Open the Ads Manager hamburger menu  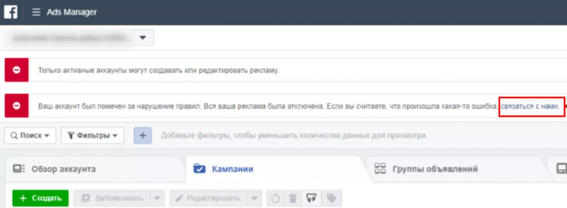[36, 12]
